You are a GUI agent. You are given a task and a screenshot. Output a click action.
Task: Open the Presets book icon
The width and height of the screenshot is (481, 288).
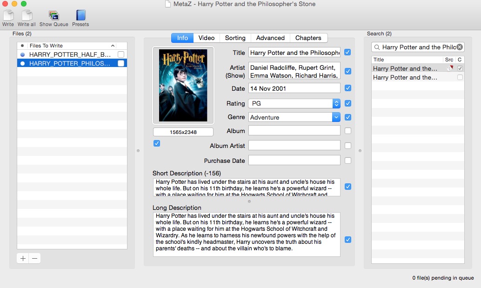[80, 16]
